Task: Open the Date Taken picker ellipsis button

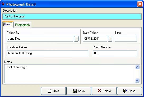Action: tap(110, 39)
